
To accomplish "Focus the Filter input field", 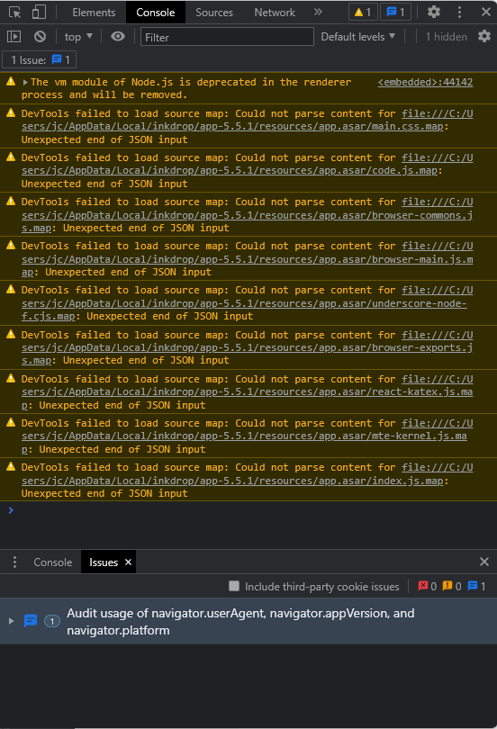I will [x=227, y=37].
